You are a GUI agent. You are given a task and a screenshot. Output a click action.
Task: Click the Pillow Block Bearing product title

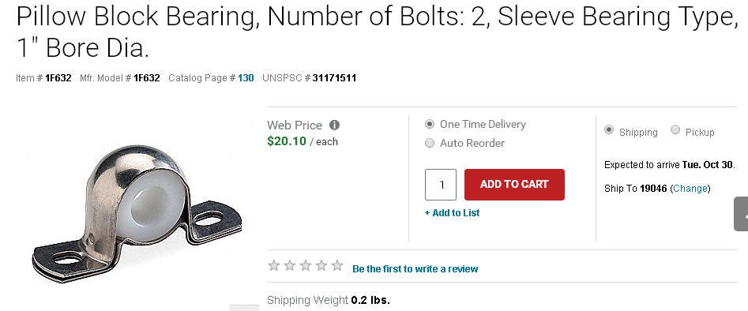point(374,32)
